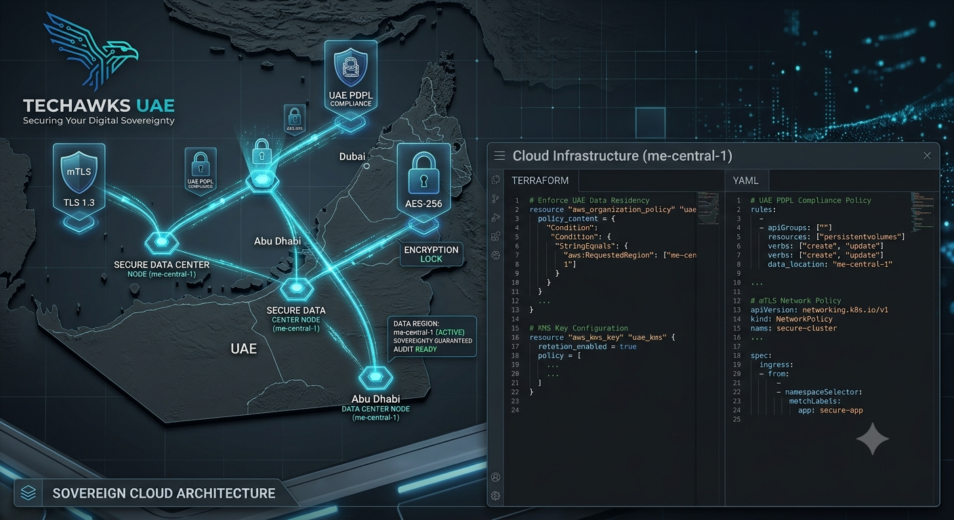Click the "apiVersion: networking.k8s.io/v1" line
This screenshot has width=954, height=520.
coord(819,310)
